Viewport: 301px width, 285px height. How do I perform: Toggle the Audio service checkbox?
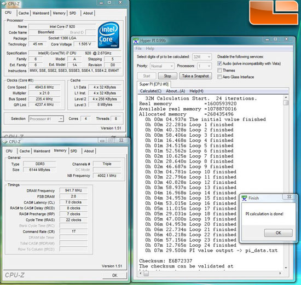tap(219, 63)
